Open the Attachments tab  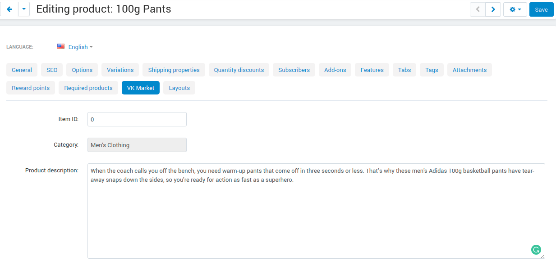[x=469, y=70]
